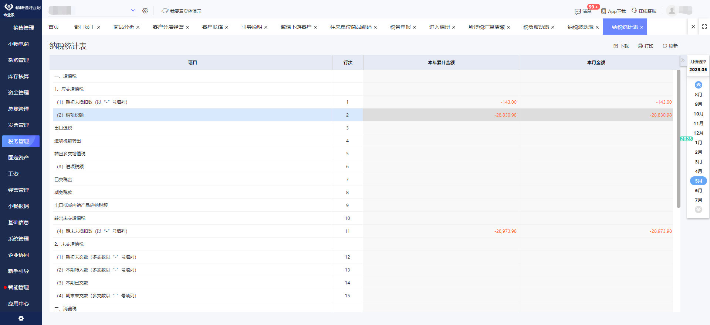Open 销售管理 in sidebar

point(23,28)
